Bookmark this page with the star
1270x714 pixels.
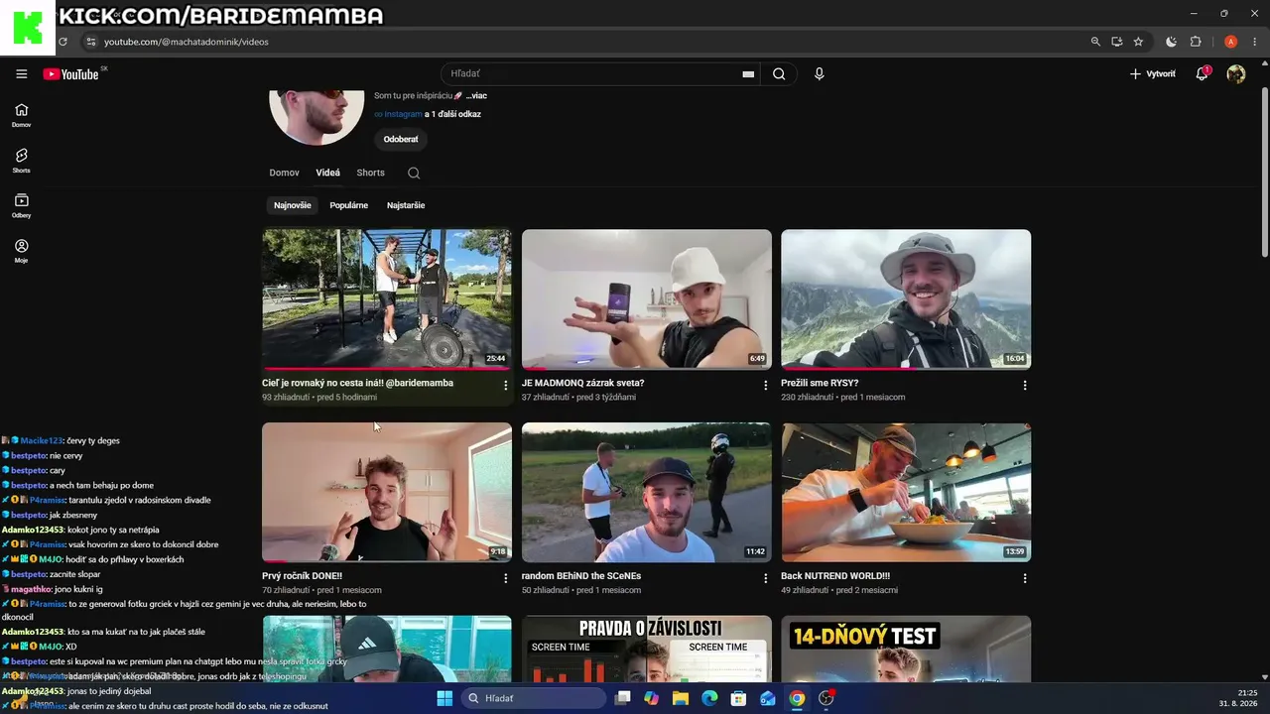point(1138,42)
